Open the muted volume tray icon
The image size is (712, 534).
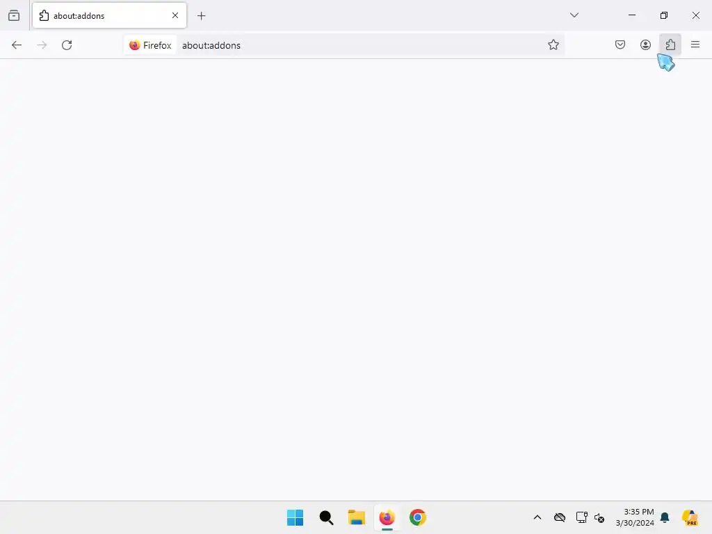click(599, 517)
